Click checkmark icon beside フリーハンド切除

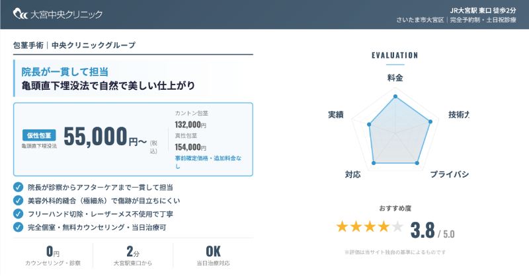click(18, 214)
